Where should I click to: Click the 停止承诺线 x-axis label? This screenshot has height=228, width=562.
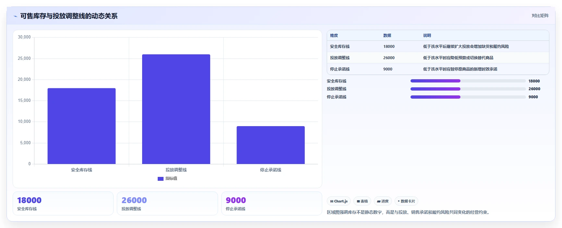(x=271, y=170)
